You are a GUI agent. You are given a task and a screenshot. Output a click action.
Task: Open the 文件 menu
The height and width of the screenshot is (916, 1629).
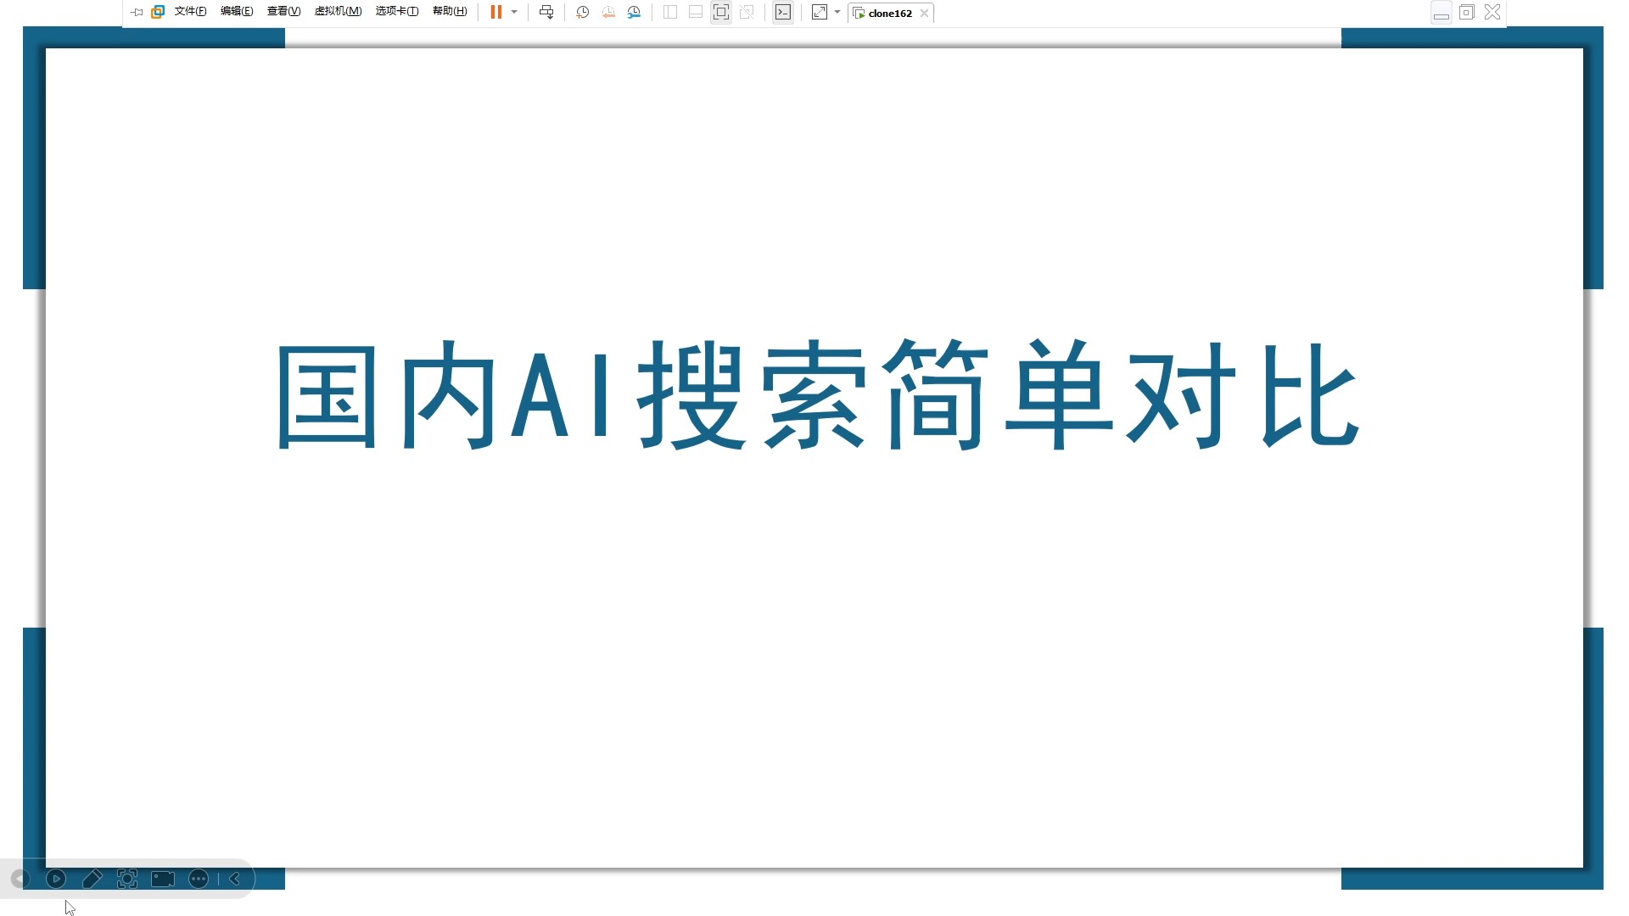190,13
